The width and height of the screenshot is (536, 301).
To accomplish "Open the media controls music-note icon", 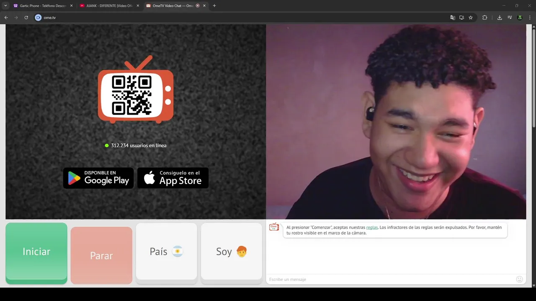I will point(510,18).
